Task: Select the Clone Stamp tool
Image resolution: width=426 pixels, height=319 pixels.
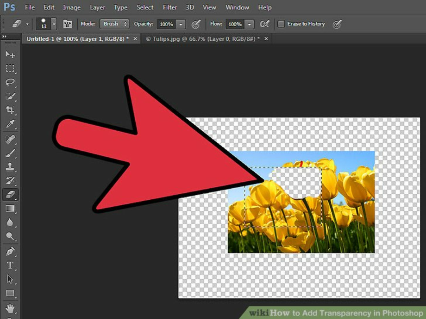Action: coord(10,166)
